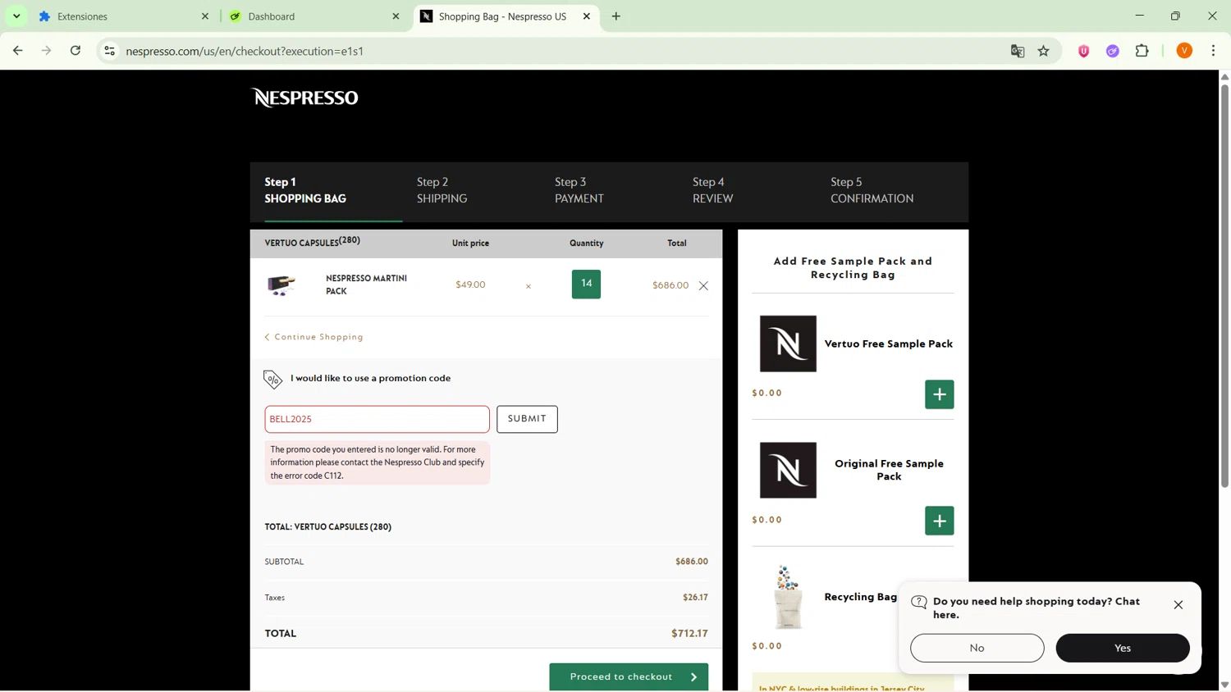Image resolution: width=1231 pixels, height=692 pixels.
Task: Click the chat question bubble icon
Action: click(919, 603)
